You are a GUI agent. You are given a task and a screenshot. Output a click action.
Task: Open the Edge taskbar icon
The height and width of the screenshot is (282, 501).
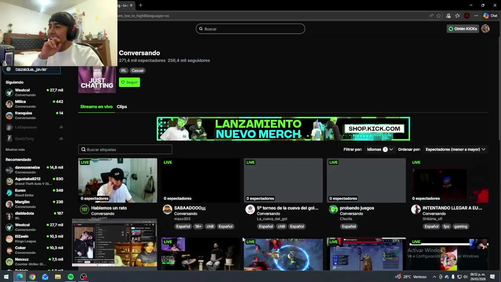pyautogui.click(x=19, y=277)
